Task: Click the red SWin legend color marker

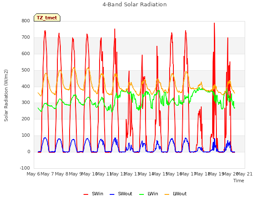Action: (x=86, y=194)
